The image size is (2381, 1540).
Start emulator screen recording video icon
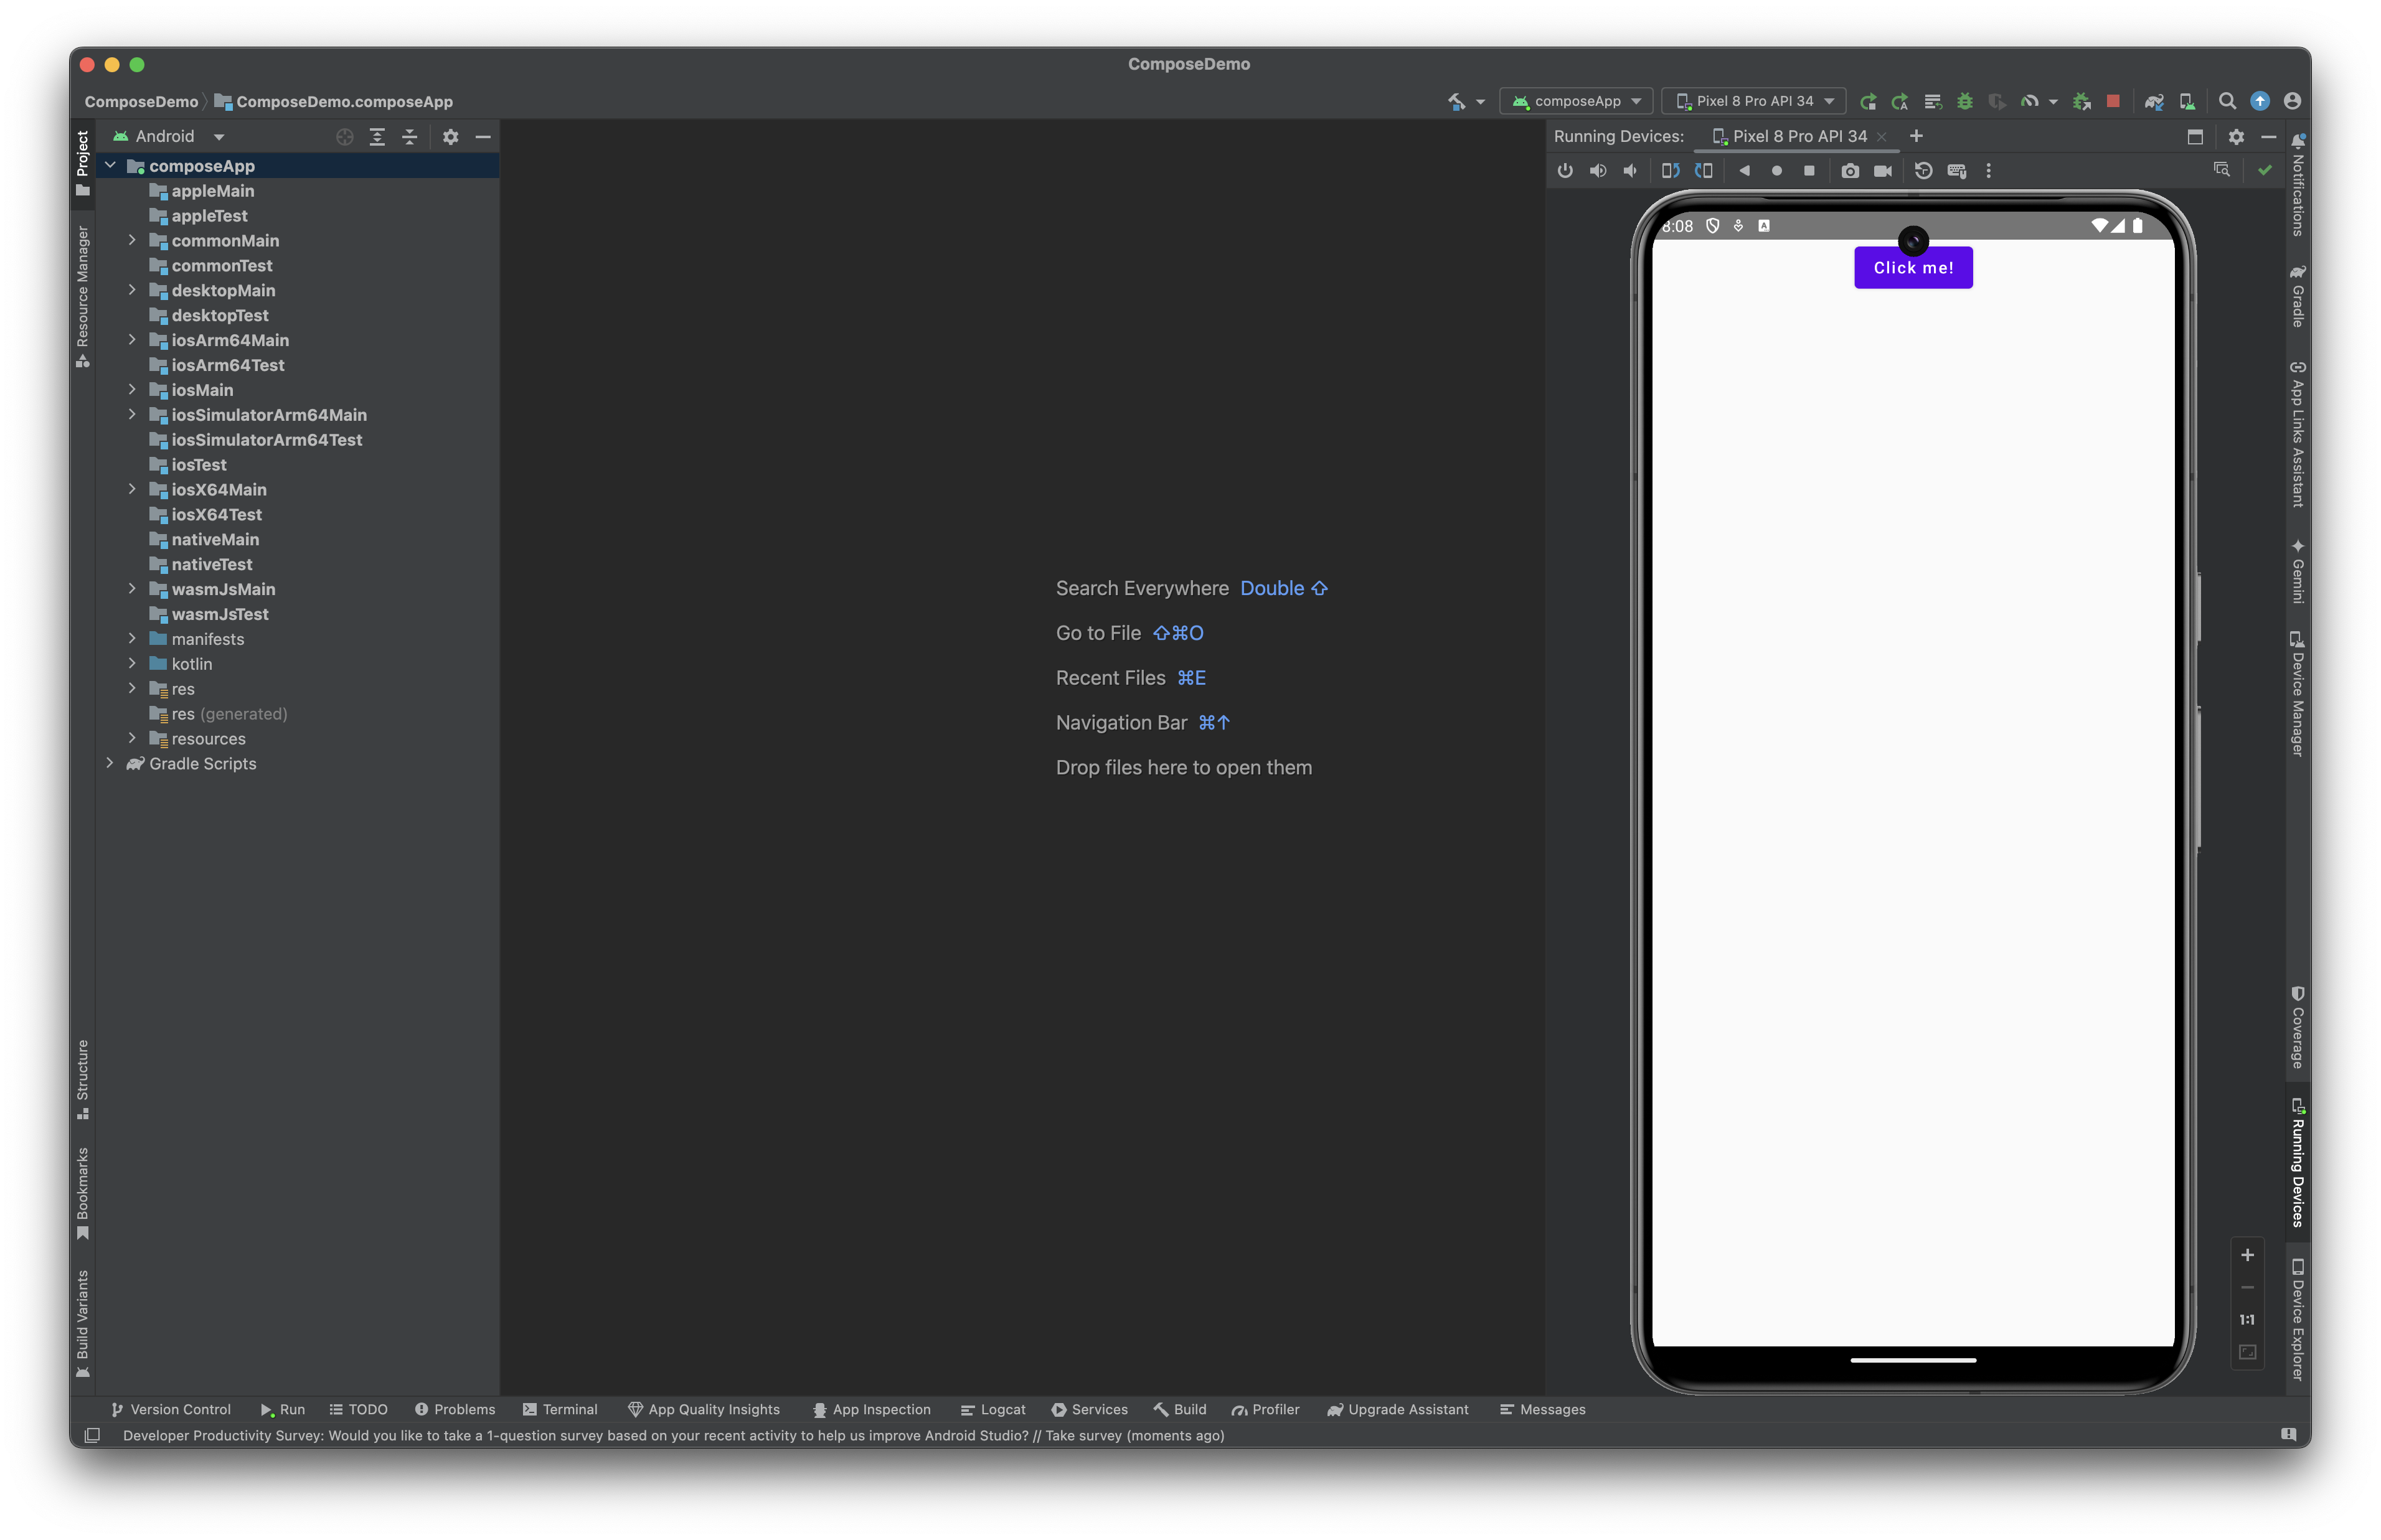(1883, 171)
